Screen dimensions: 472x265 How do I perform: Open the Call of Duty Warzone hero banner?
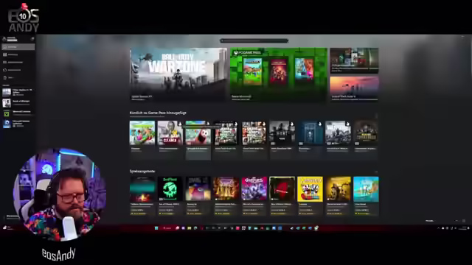coord(178,74)
